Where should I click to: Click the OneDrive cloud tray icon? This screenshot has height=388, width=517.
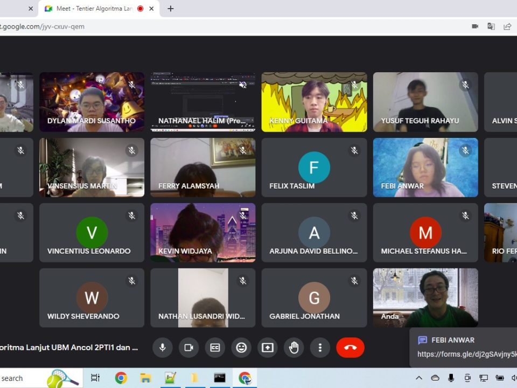(435, 378)
